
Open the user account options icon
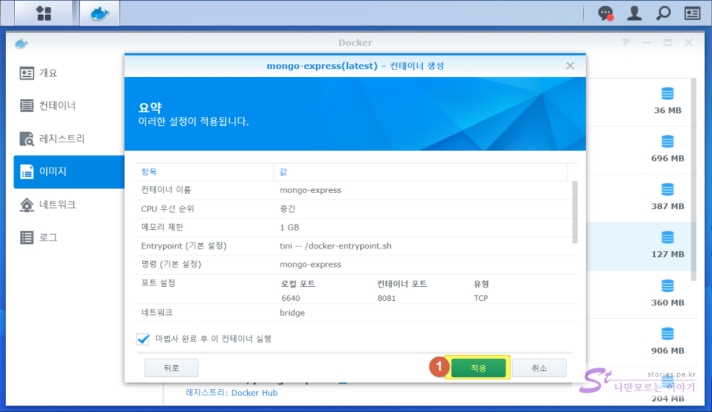tap(634, 14)
